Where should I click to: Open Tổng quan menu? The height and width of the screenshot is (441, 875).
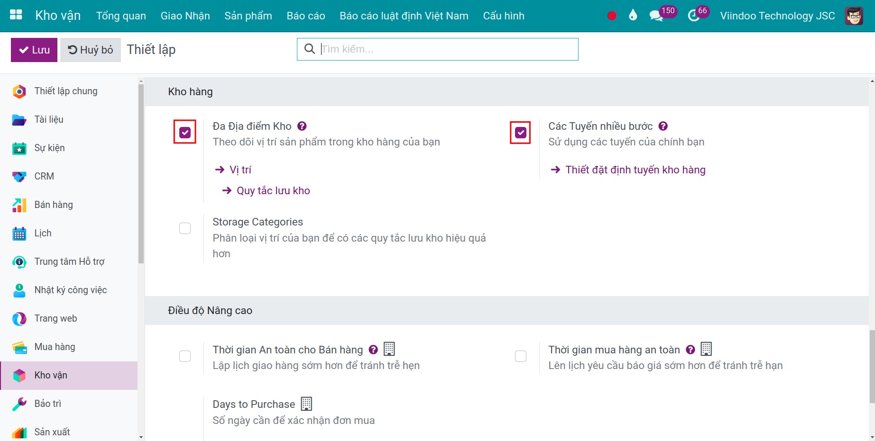[121, 16]
